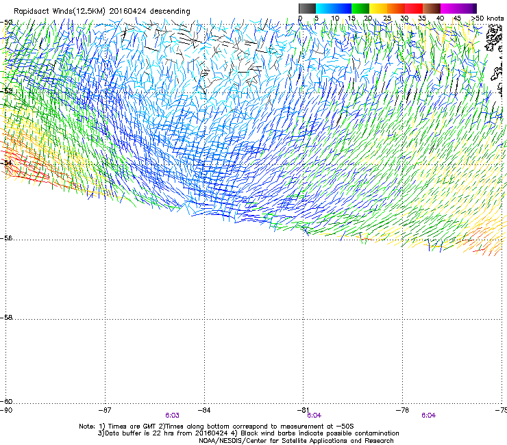Image resolution: width=507 pixels, height=445 pixels.
Task: Click the cyan 5-10 knots legend segment
Action: [x=325, y=8]
